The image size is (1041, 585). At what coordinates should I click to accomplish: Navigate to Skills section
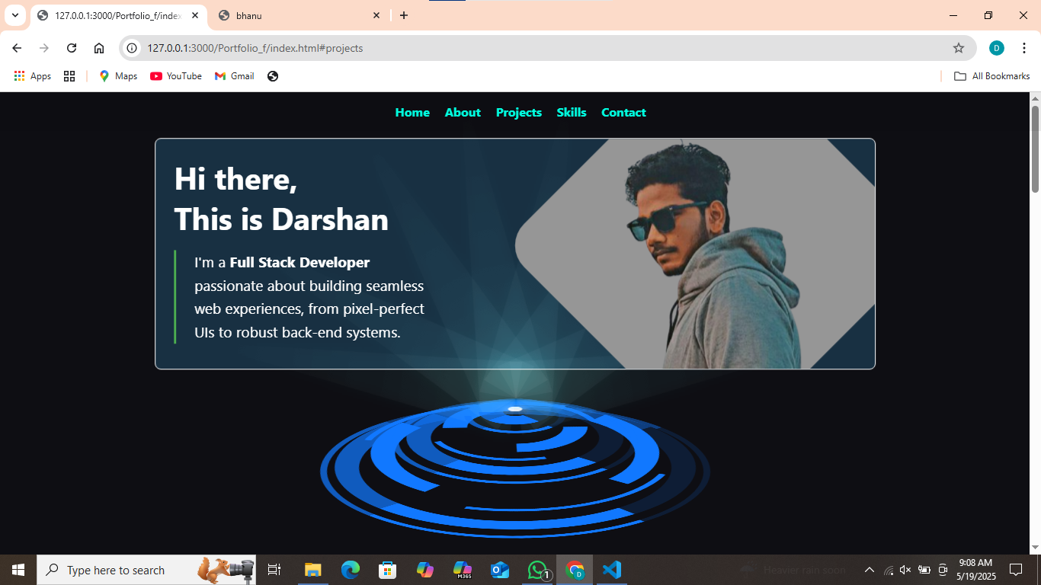click(x=572, y=113)
